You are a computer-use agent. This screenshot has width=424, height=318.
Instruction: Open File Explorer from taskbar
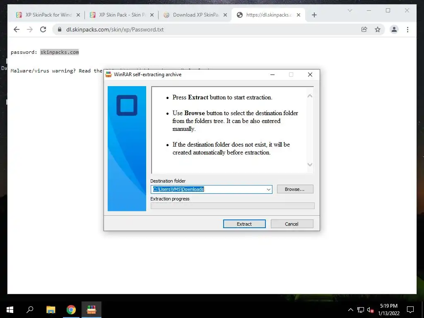(x=51, y=310)
